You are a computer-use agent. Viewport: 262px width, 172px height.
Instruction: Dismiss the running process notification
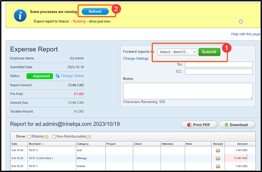241,22
